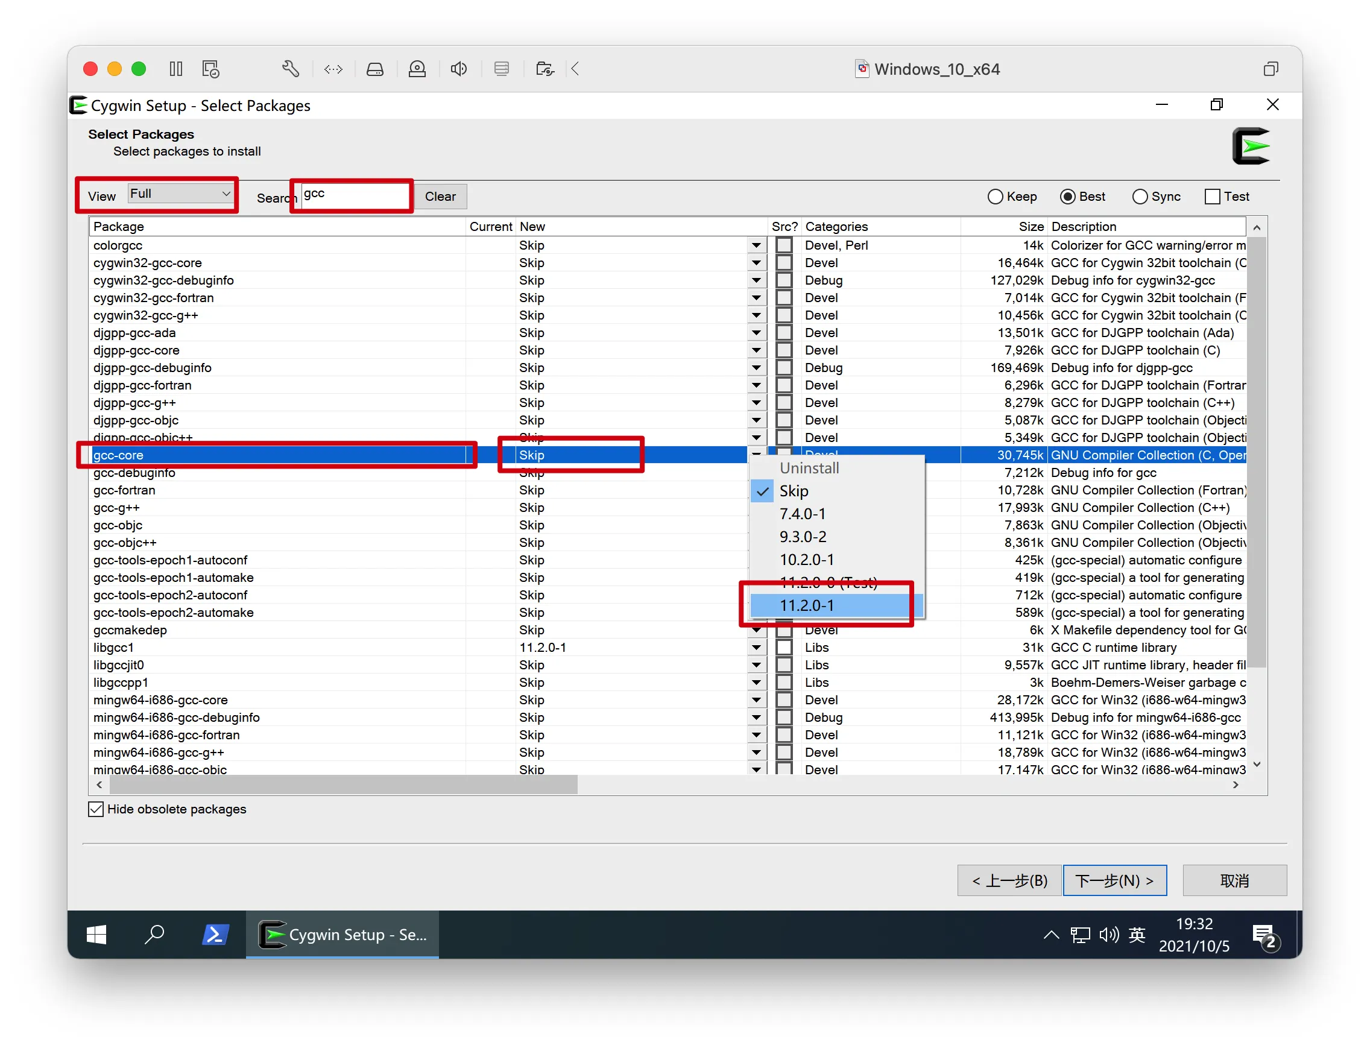Select version 10.2.0-1 from the menu
Image resolution: width=1370 pixels, height=1048 pixels.
[836, 560]
